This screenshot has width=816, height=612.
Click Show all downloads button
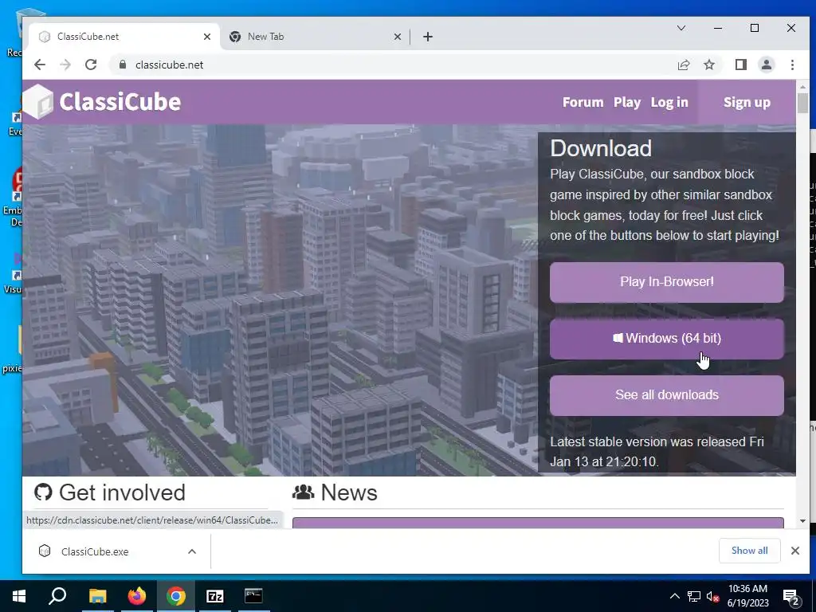pos(749,551)
